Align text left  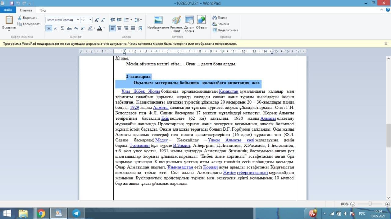tap(113, 28)
